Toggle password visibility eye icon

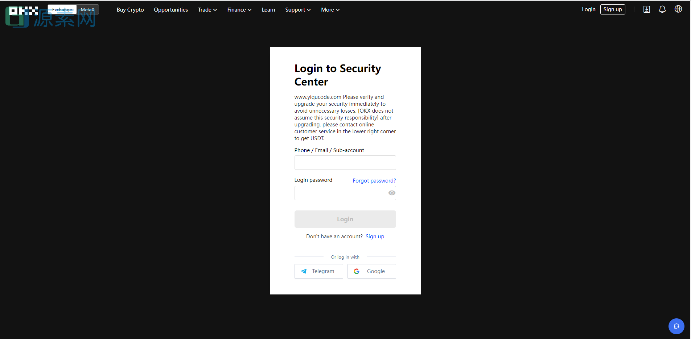(392, 193)
